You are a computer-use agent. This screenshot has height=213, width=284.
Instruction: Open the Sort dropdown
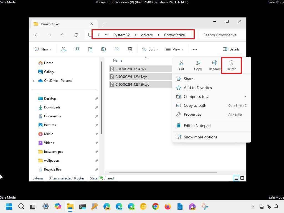pyautogui.click(x=150, y=49)
